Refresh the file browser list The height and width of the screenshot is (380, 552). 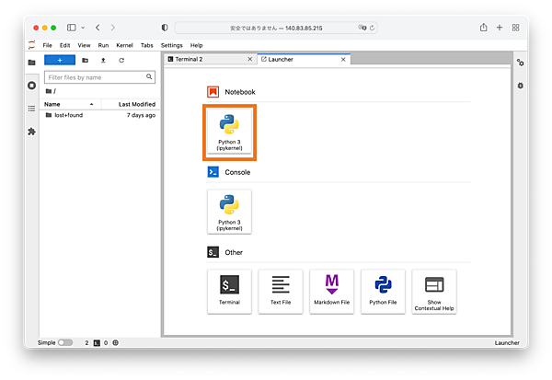(x=121, y=60)
